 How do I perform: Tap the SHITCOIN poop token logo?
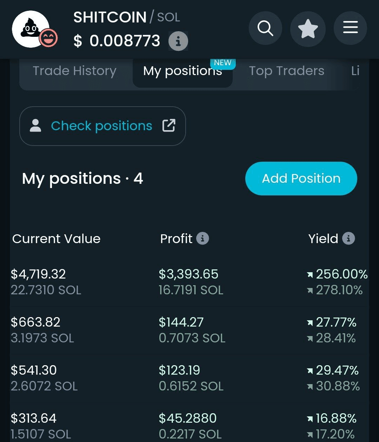pyautogui.click(x=31, y=29)
